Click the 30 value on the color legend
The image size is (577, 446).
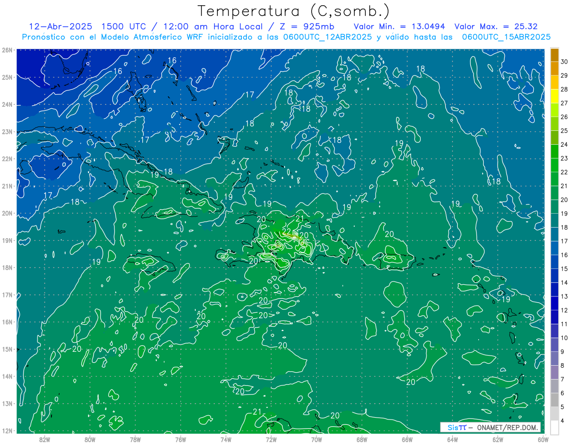coord(564,62)
